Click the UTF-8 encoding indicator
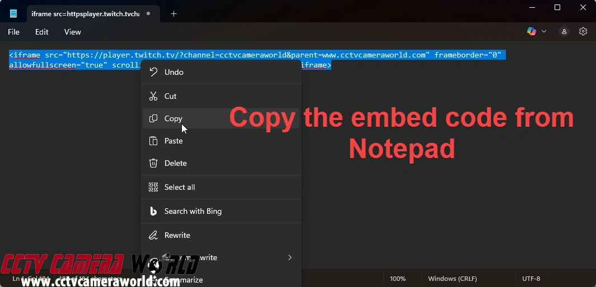The image size is (596, 287). point(531,278)
